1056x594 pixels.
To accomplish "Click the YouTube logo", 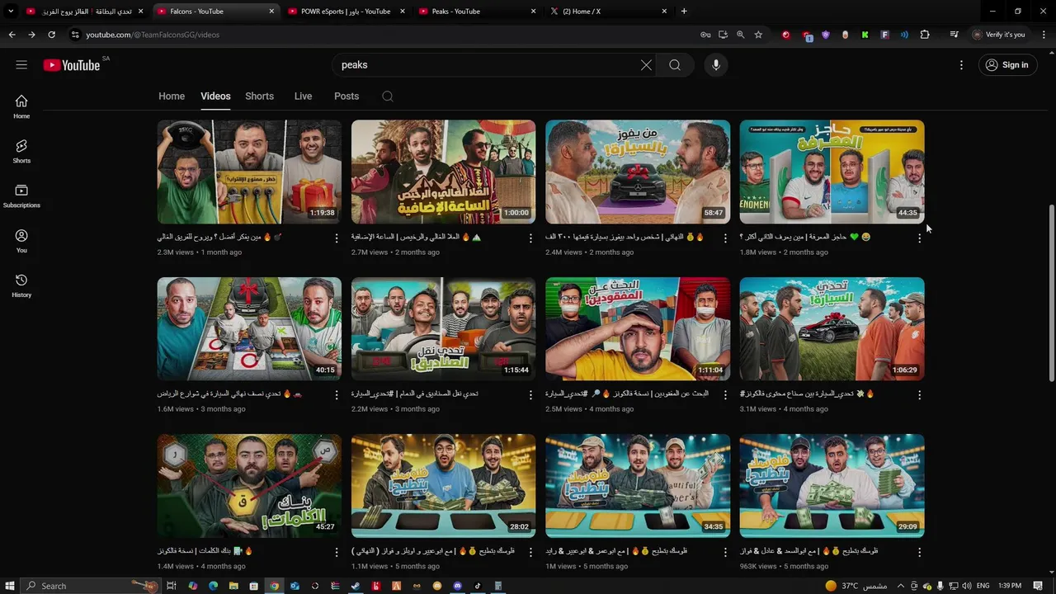I will (72, 65).
